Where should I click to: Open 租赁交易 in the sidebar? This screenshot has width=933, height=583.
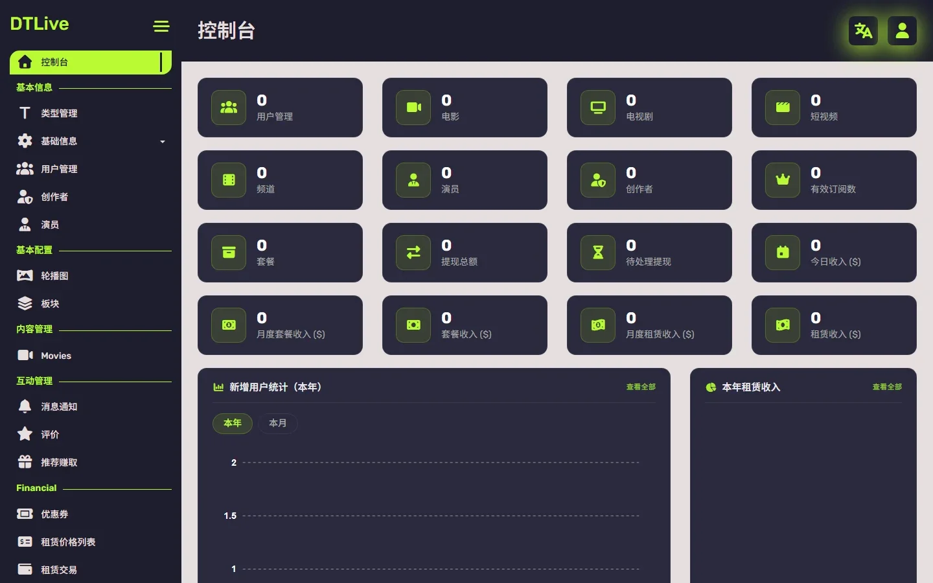[x=91, y=570]
